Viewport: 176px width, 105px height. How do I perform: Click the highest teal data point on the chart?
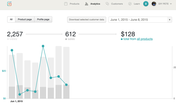click(43, 46)
